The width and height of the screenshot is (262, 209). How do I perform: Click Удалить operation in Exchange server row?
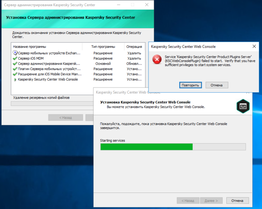coord(134,53)
